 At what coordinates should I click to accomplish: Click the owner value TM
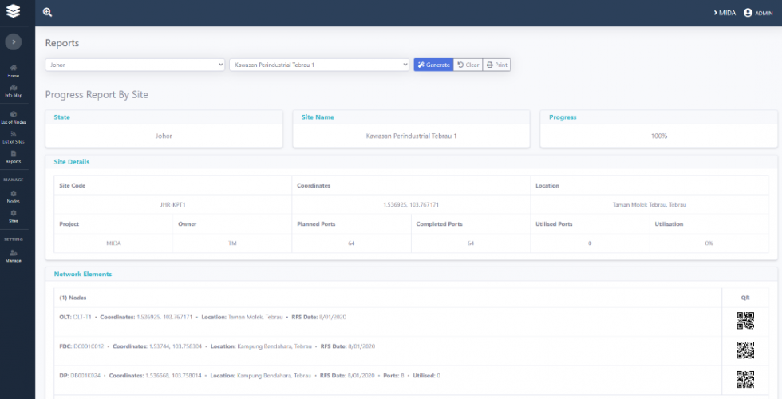[232, 243]
